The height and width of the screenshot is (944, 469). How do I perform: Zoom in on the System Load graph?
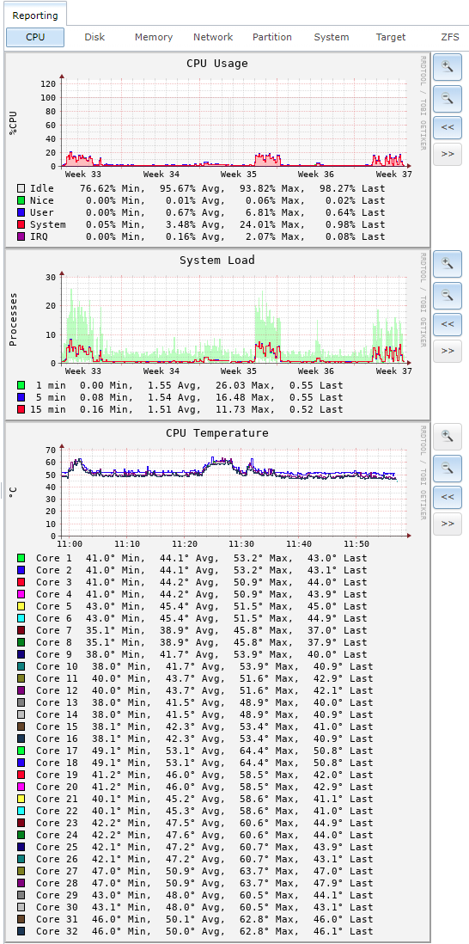(447, 263)
